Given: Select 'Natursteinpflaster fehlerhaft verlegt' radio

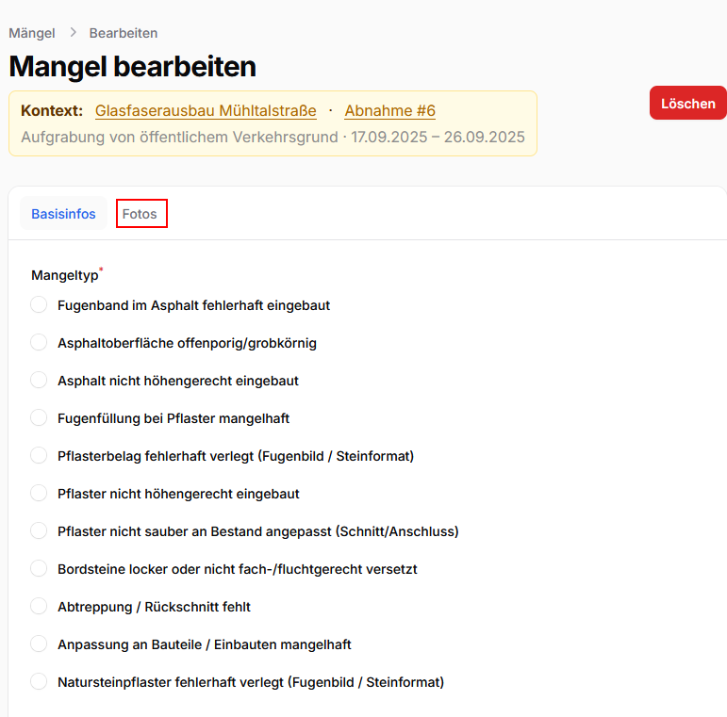Looking at the screenshot, I should [39, 682].
